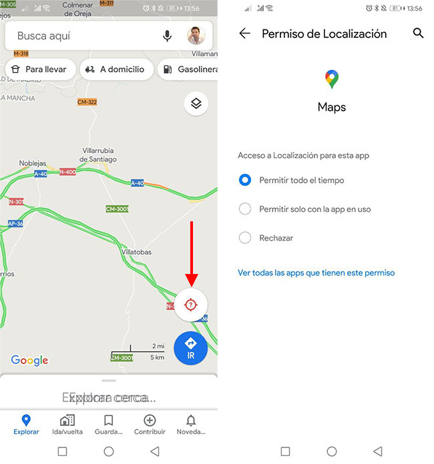Tap the A domicilio filter chip

pos(116,69)
